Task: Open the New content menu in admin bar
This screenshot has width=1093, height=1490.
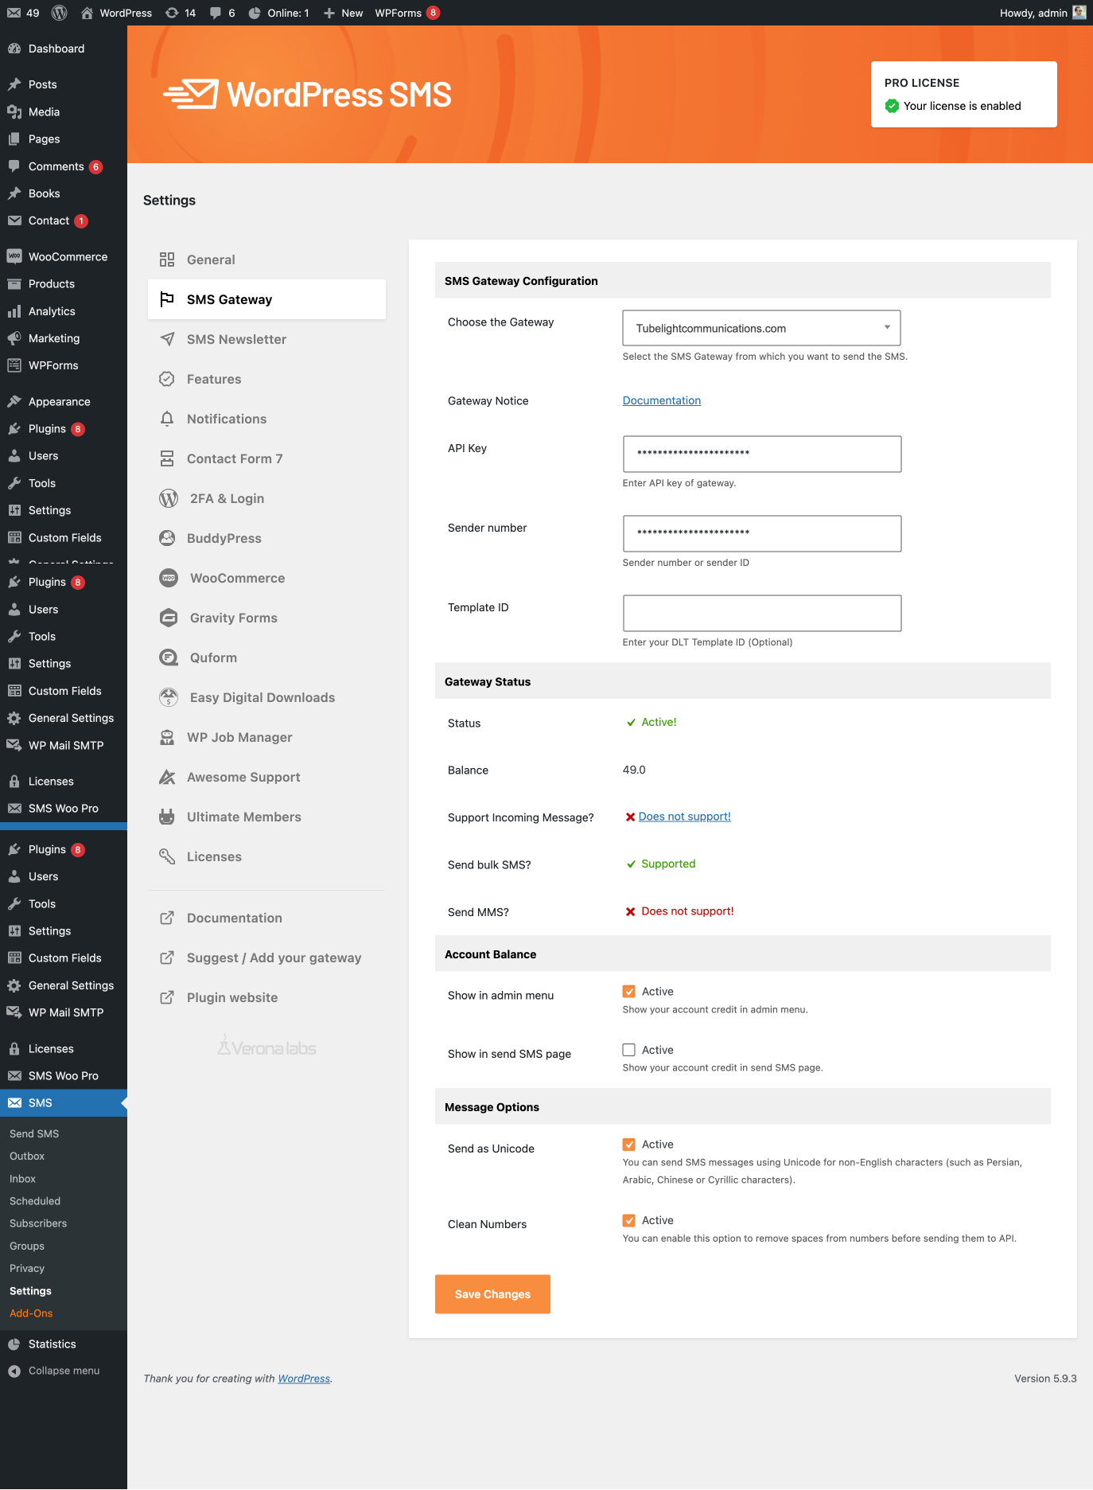Action: tap(344, 13)
